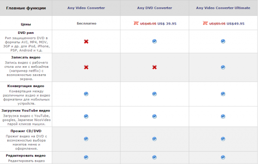Viewport: 258px width, 164px height.
Task: Click the Цены row label
Action: (x=26, y=24)
